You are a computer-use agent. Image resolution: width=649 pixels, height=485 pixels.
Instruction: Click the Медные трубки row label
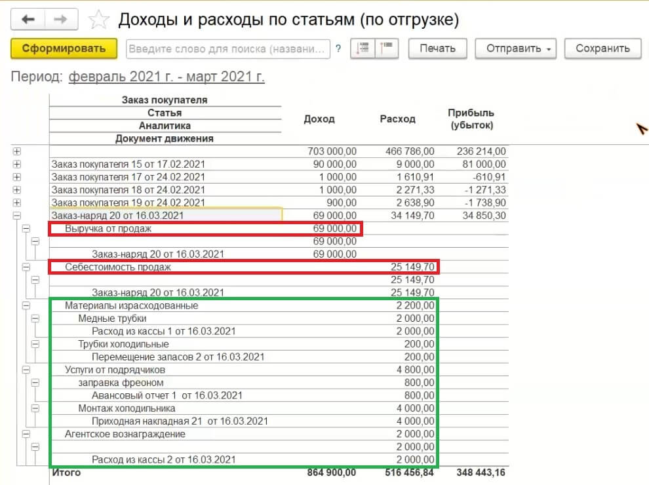112,319
